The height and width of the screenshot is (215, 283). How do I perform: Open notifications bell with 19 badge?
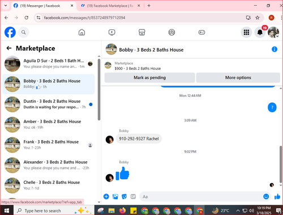click(x=260, y=32)
